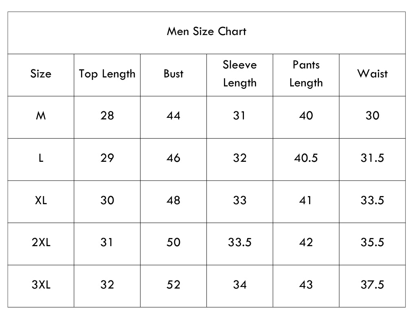417x313 pixels.
Task: Select the 2XL pants length 42
Action: pos(306,242)
